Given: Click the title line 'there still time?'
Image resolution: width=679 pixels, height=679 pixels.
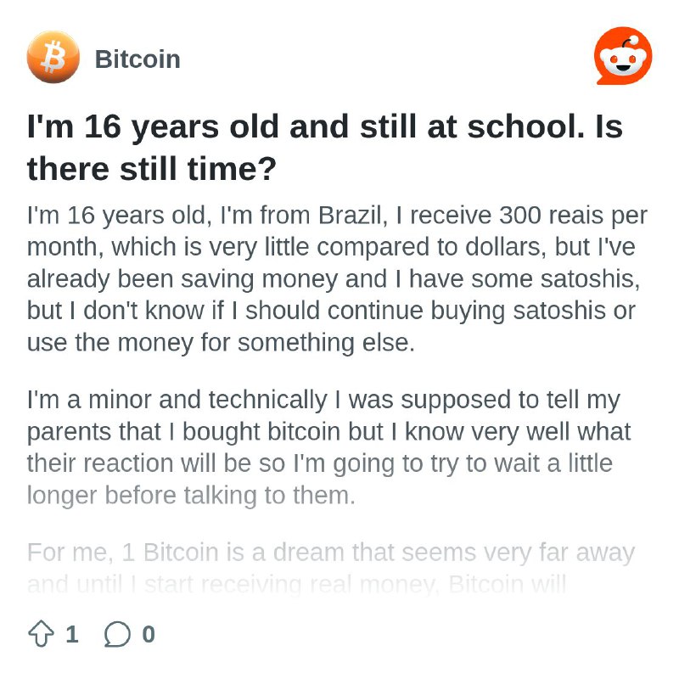Looking at the screenshot, I should pyautogui.click(x=152, y=168).
